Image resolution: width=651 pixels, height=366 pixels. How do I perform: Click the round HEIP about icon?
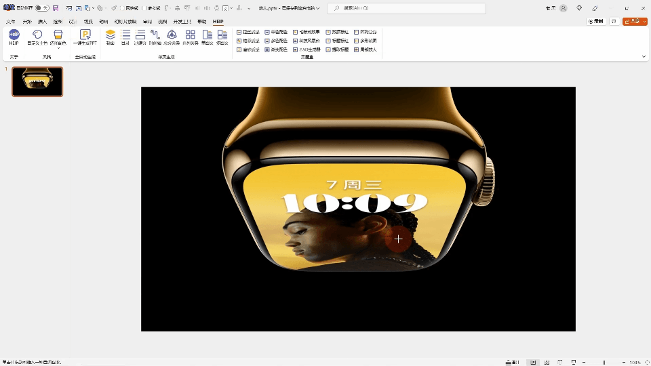pyautogui.click(x=14, y=35)
